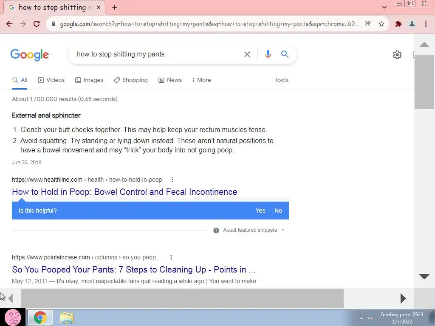Click the horizontal scrollbar right arrow

(x=403, y=298)
